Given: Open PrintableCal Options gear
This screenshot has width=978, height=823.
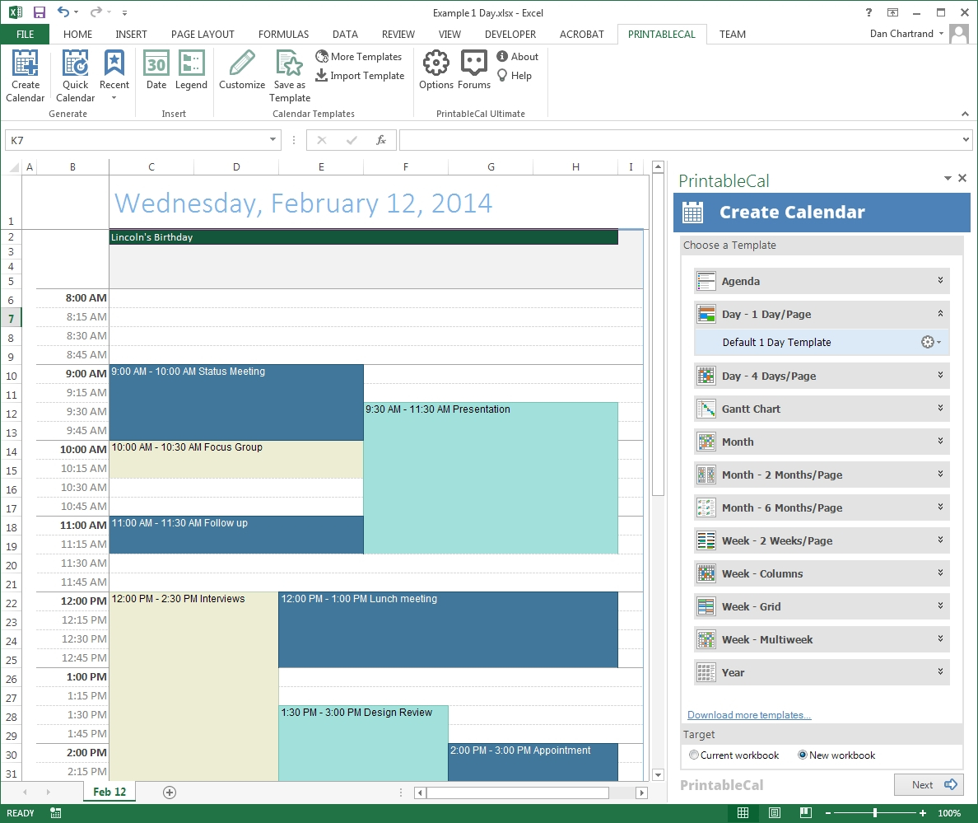Looking at the screenshot, I should click(x=436, y=70).
